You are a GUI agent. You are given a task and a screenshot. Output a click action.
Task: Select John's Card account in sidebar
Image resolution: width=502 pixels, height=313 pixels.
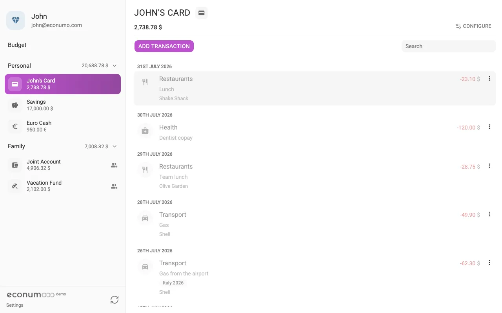[63, 84]
